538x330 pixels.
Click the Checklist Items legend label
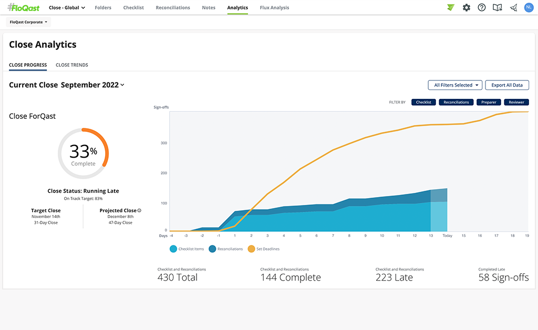click(x=191, y=249)
